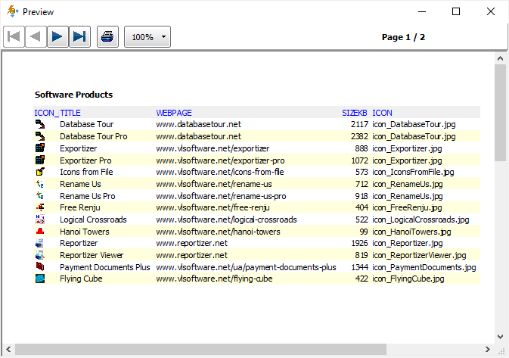509x358 pixels.
Task: Click the Software Products heading
Action: tap(73, 95)
